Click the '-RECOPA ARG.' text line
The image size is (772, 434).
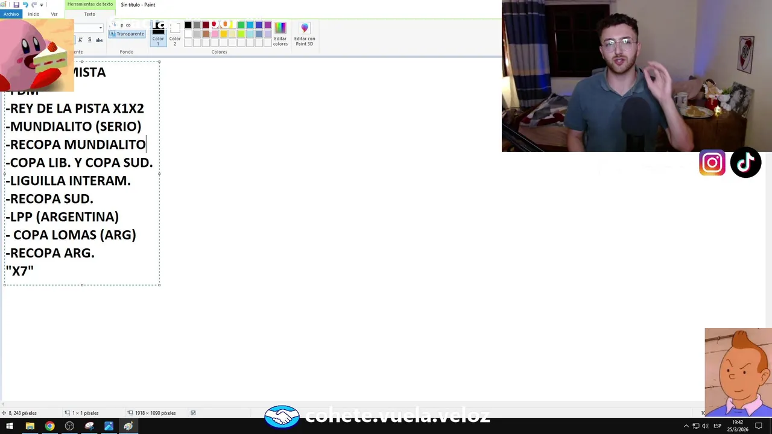coord(50,253)
